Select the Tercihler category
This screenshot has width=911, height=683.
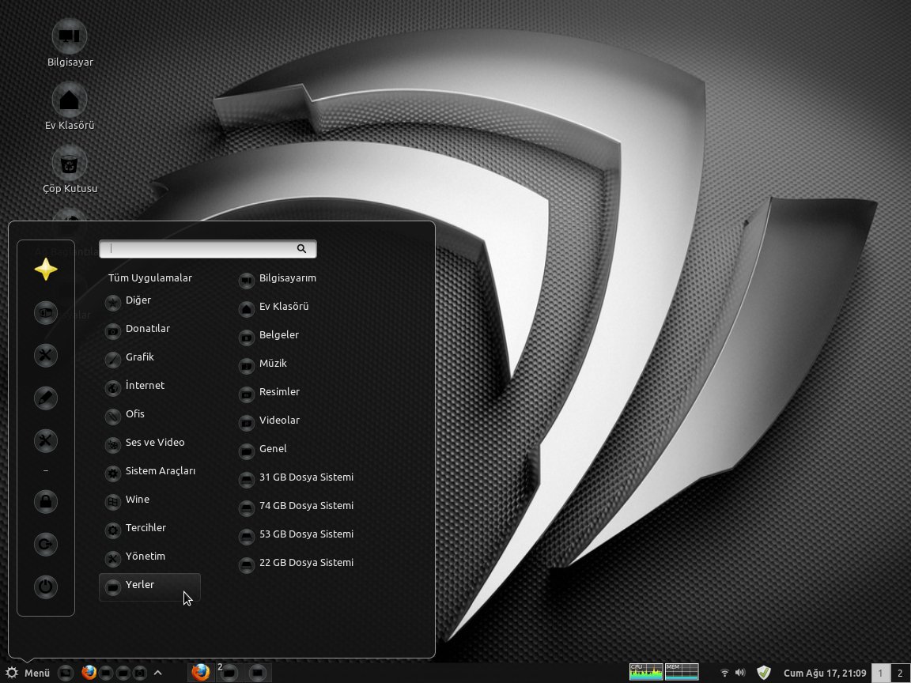coord(150,528)
